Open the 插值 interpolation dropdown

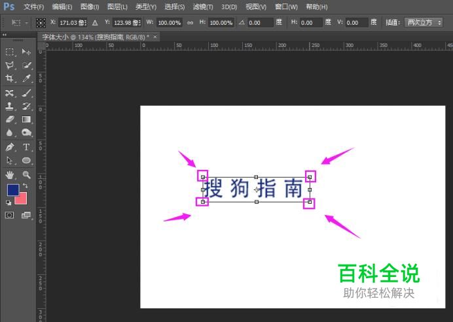tap(424, 22)
